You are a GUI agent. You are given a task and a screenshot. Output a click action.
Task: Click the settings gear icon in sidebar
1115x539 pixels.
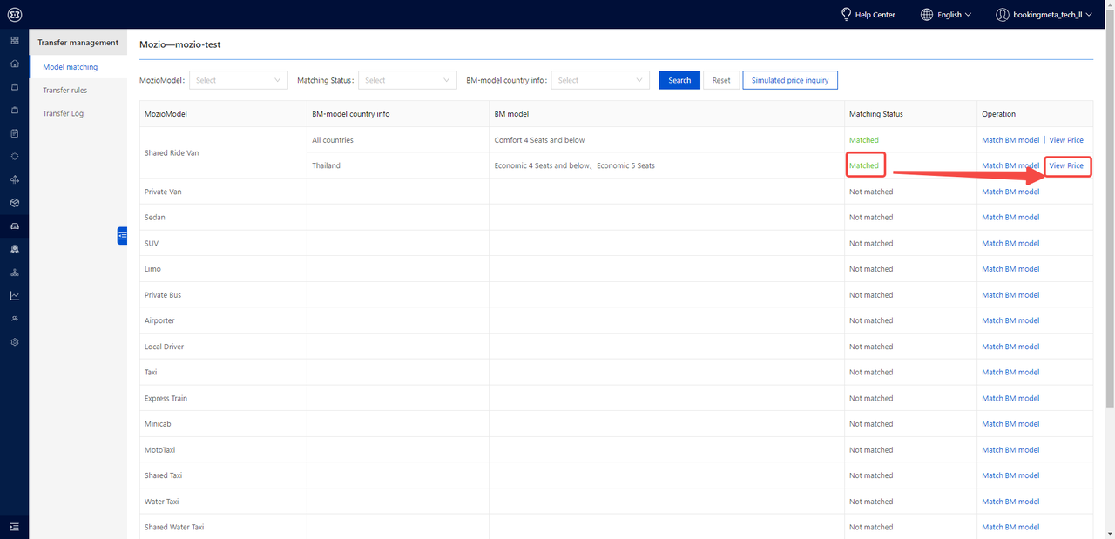[14, 342]
